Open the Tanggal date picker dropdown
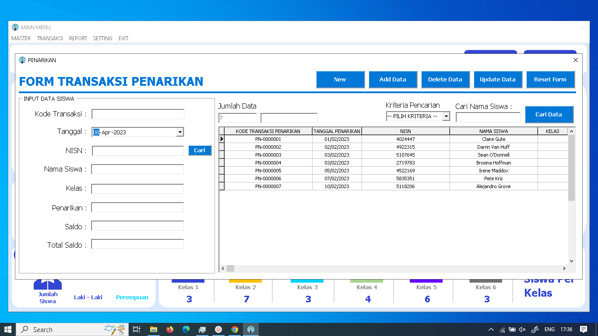The height and width of the screenshot is (336, 598). point(180,132)
